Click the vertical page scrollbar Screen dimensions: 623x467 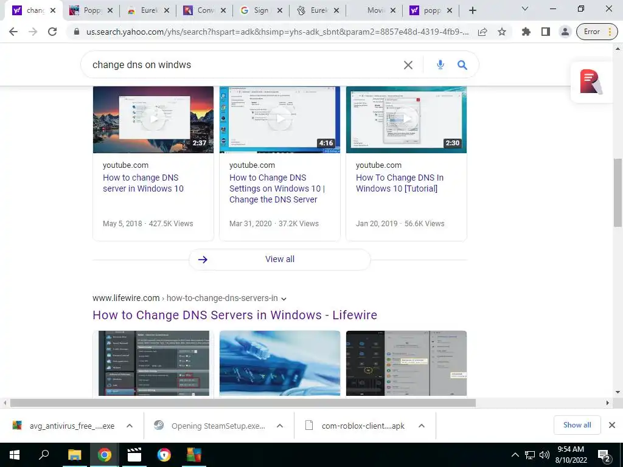pos(618,193)
